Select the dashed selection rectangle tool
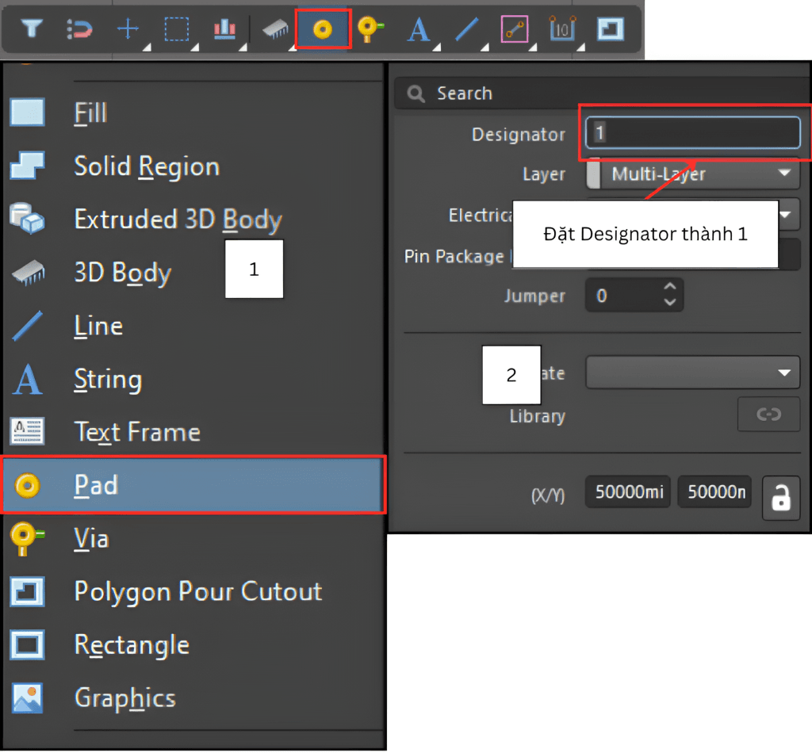Image resolution: width=812 pixels, height=753 pixels. coord(176,30)
